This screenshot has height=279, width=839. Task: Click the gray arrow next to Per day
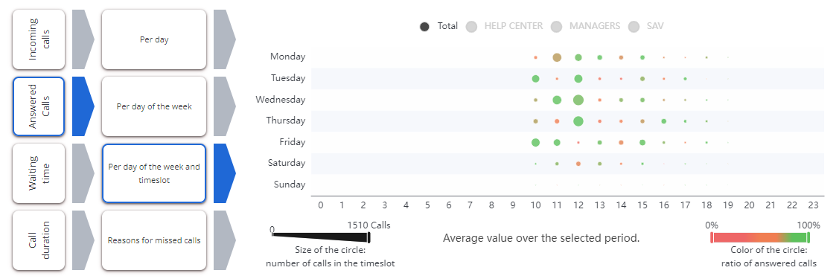224,39
